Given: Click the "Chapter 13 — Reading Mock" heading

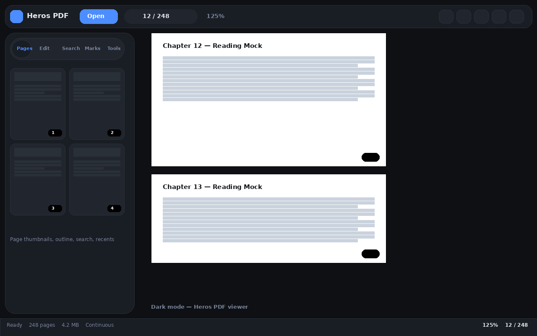Looking at the screenshot, I should 212,187.
